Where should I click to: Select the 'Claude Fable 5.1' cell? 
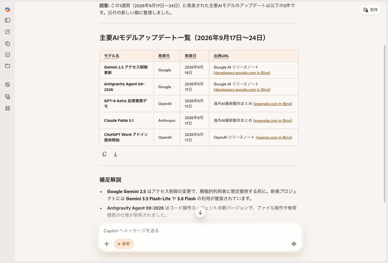126,121
